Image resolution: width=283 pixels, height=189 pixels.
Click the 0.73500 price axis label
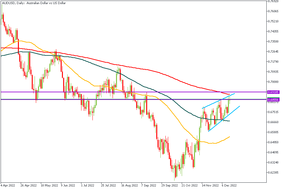point(272,42)
